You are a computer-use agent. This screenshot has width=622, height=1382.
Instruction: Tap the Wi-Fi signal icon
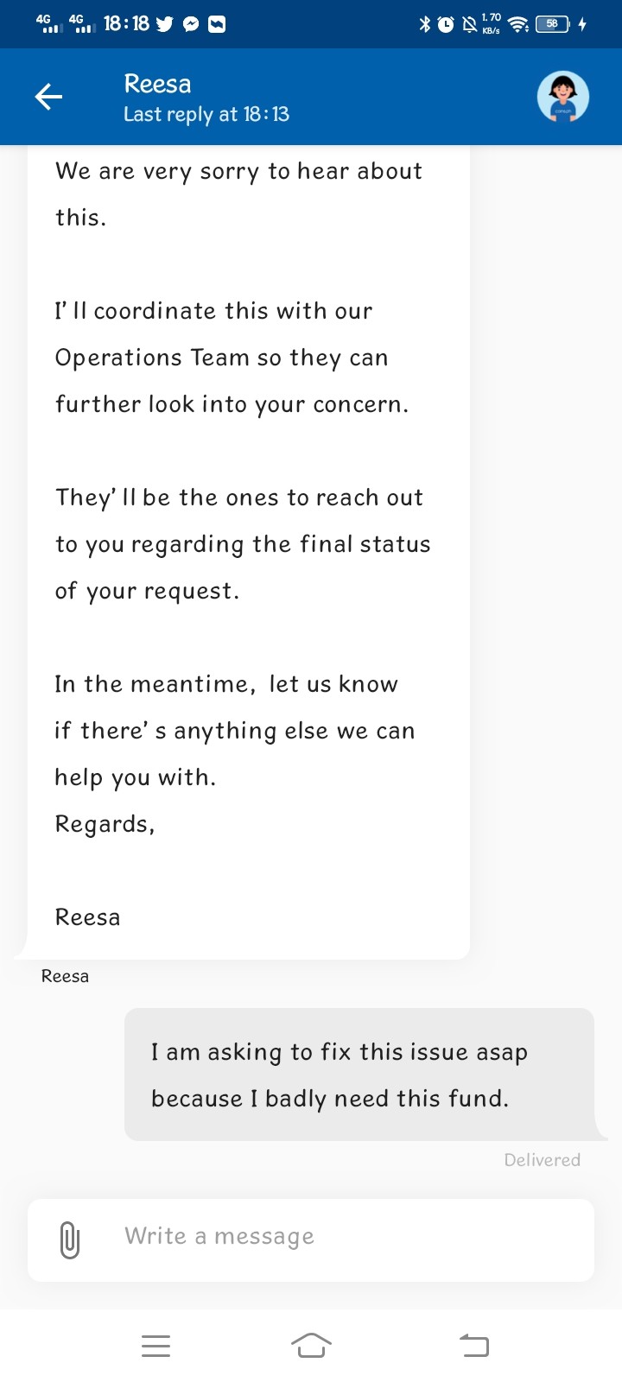click(518, 24)
